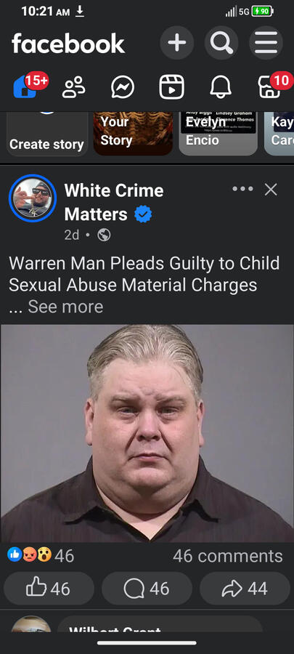294x654 pixels.
Task: Open notifications bell icon
Action: 220,87
